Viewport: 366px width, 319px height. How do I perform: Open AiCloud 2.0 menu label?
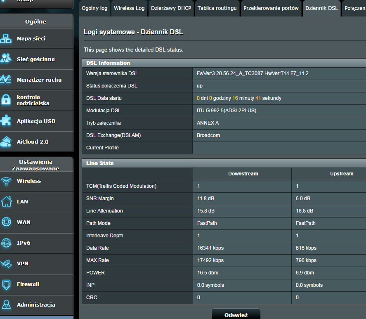coord(33,142)
